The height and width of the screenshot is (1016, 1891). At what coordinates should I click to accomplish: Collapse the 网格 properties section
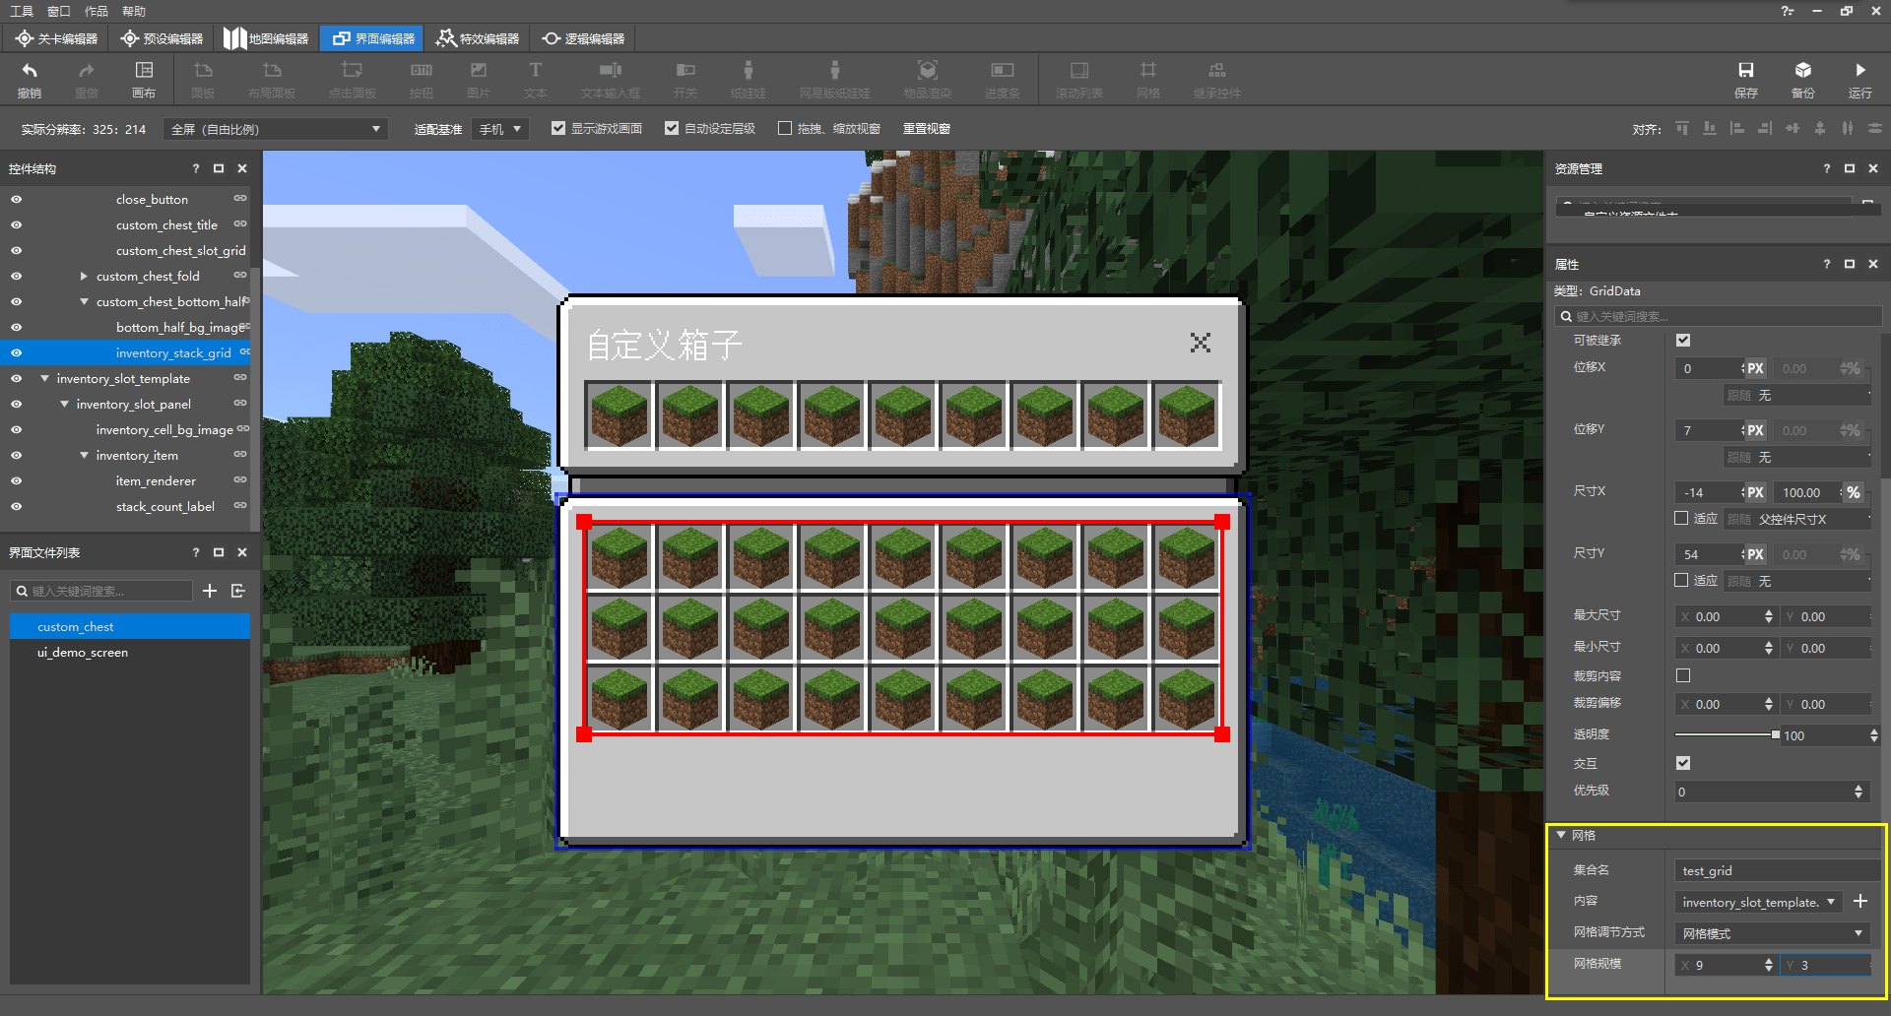pos(1561,835)
